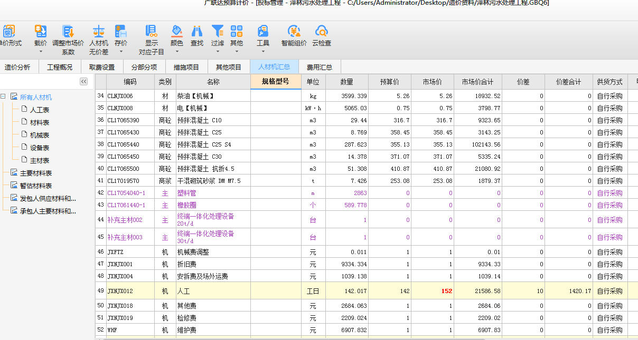Expand the 工具 dropdown arrow
Screen dimensions: 638x340
[x=263, y=52]
